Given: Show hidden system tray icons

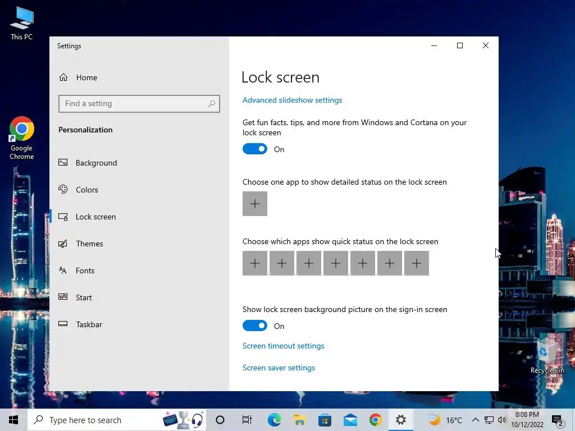Looking at the screenshot, I should tap(475, 420).
